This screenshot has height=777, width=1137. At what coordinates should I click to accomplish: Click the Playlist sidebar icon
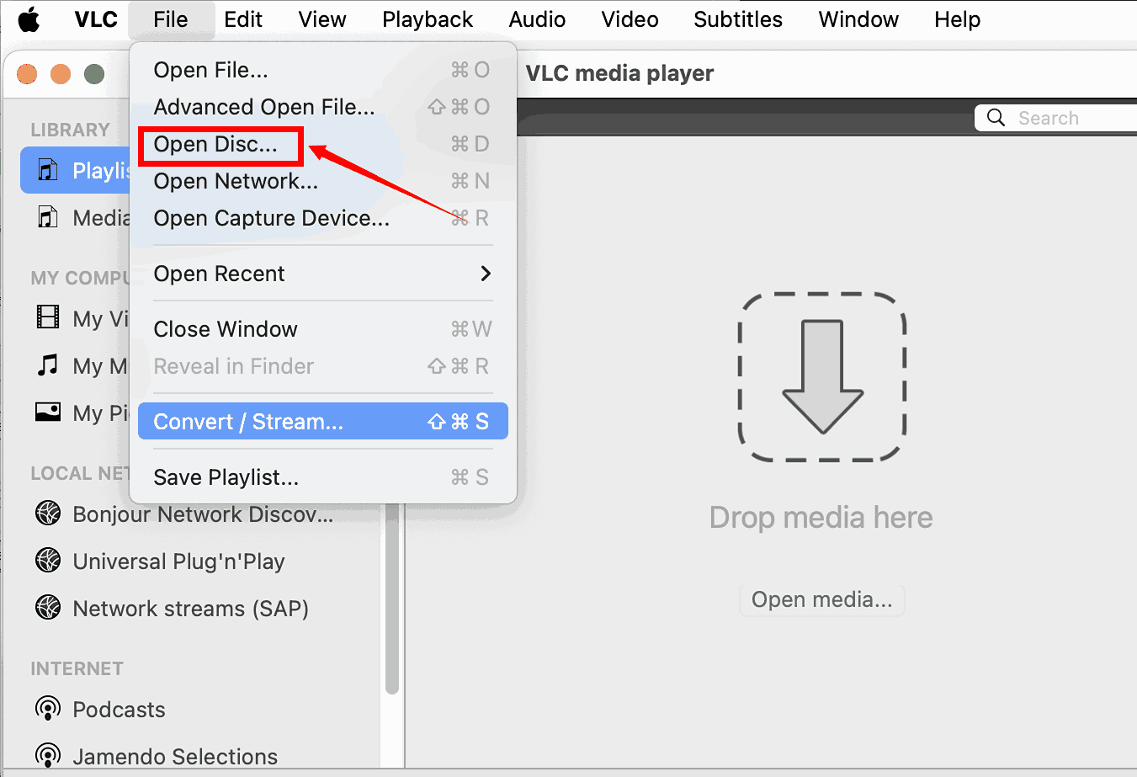[x=48, y=170]
